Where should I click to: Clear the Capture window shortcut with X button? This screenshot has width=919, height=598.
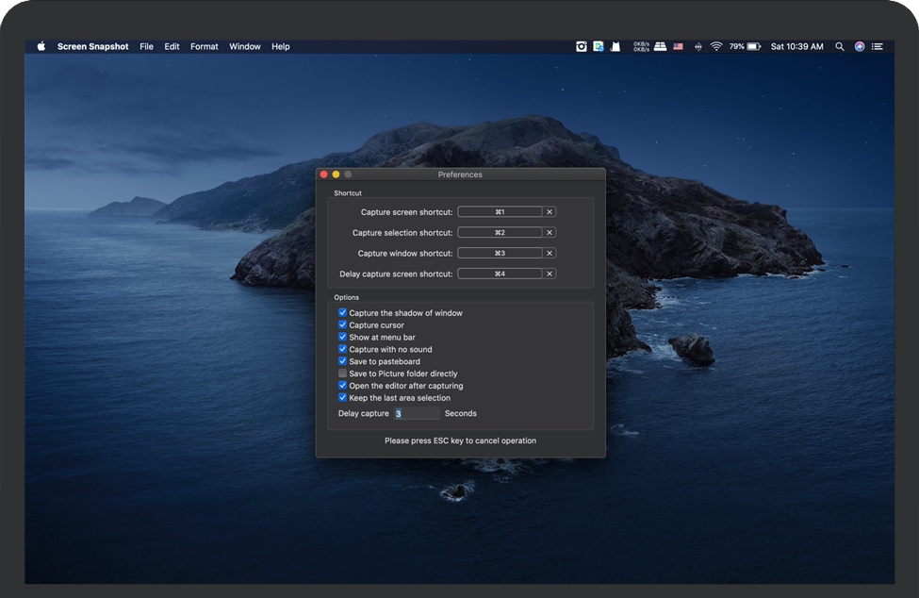point(550,253)
